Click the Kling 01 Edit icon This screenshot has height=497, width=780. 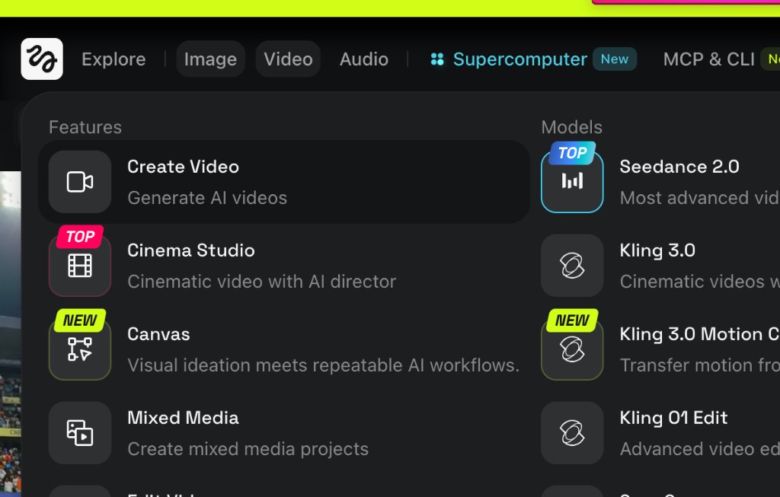pyautogui.click(x=572, y=433)
